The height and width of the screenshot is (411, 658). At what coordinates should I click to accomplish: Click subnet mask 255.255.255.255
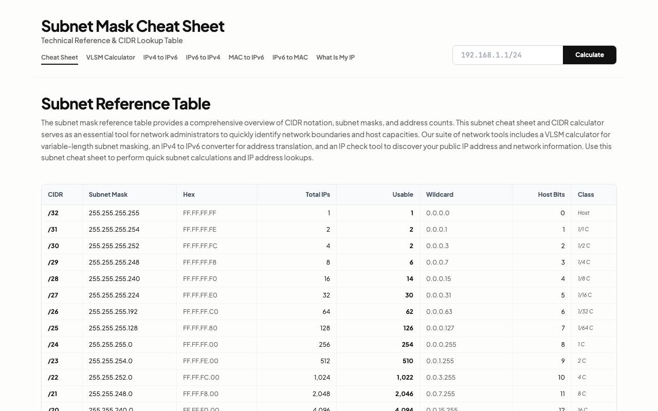[114, 213]
